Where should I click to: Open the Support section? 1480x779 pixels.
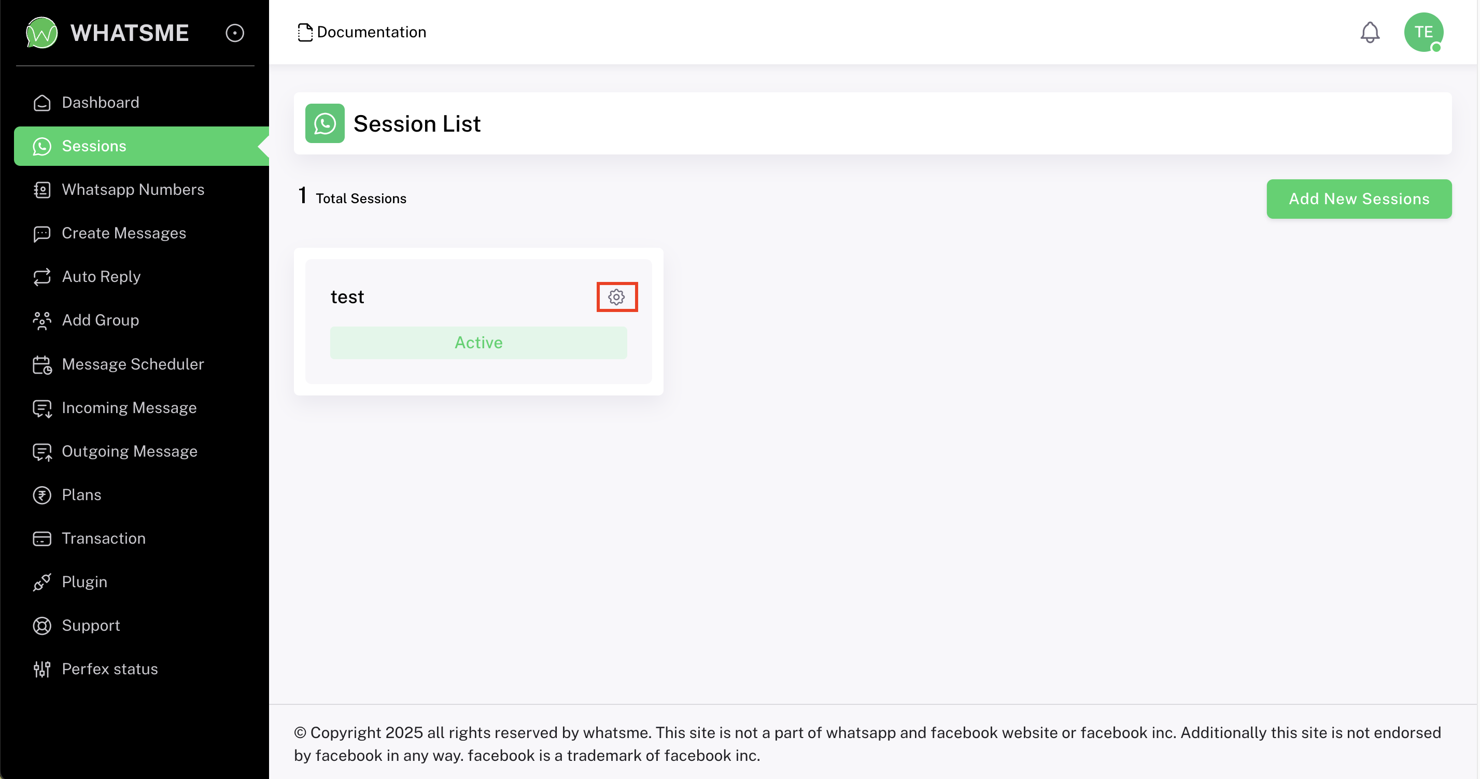[91, 626]
